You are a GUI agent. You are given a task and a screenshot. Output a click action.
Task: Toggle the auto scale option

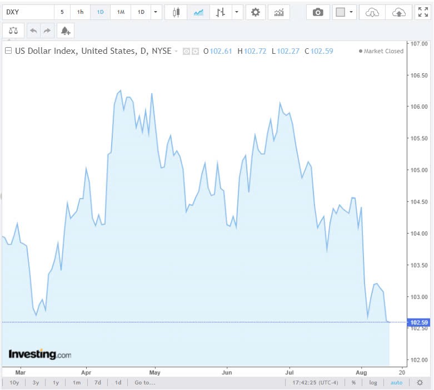coord(396,382)
